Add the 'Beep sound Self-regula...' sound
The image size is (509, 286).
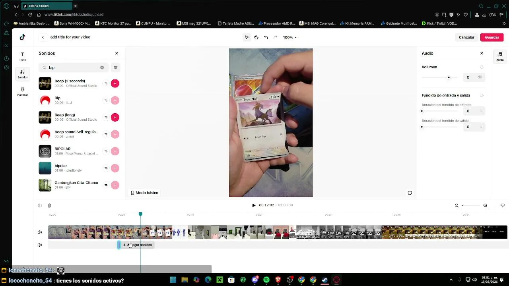[x=115, y=134]
